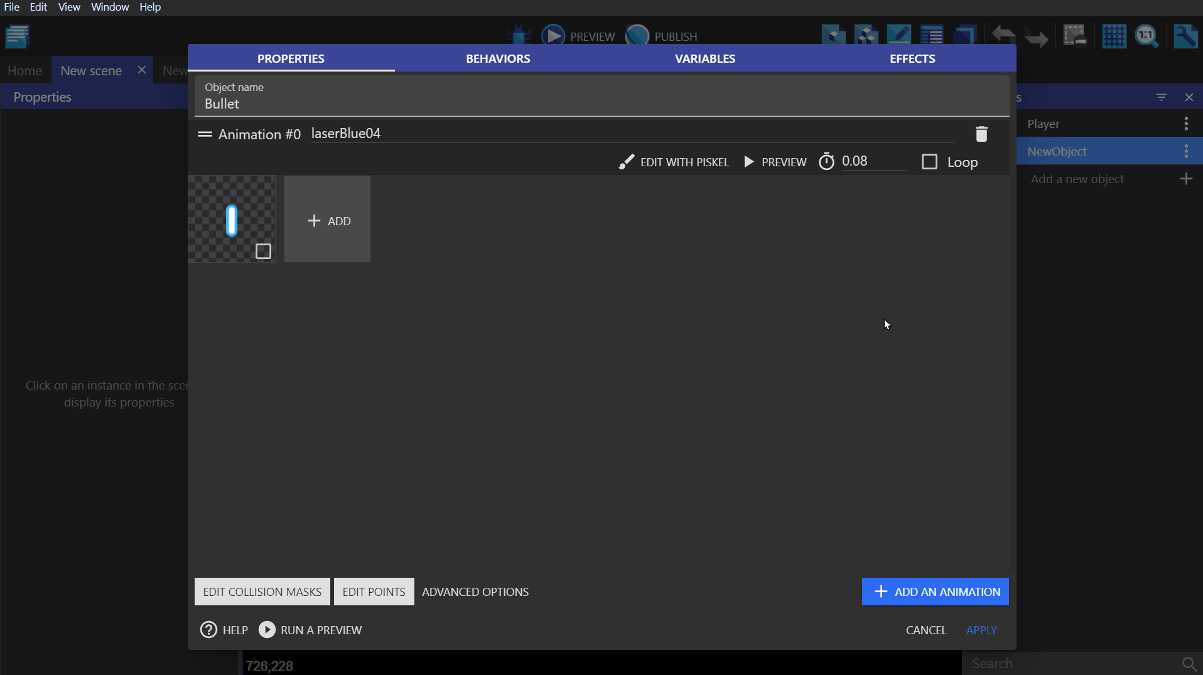Open the Player object options menu

[1186, 124]
